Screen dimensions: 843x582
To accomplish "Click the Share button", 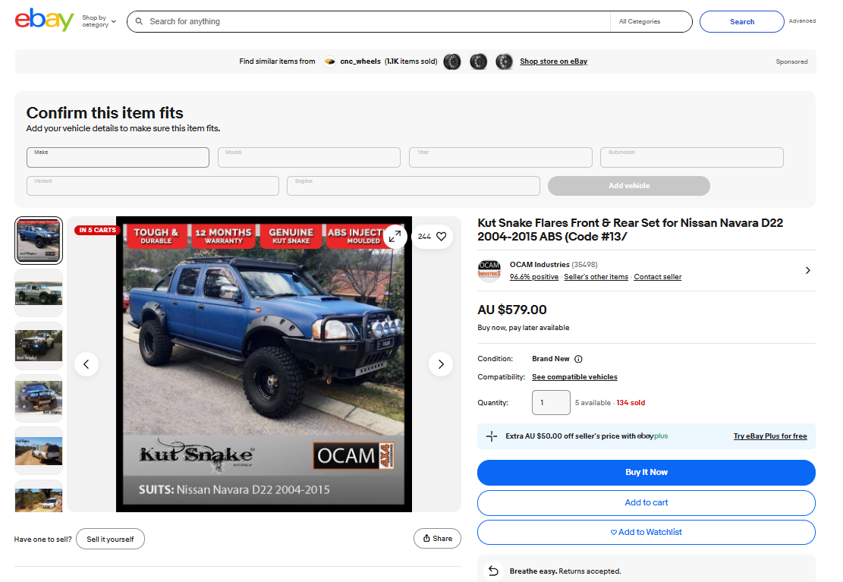I will coord(437,539).
